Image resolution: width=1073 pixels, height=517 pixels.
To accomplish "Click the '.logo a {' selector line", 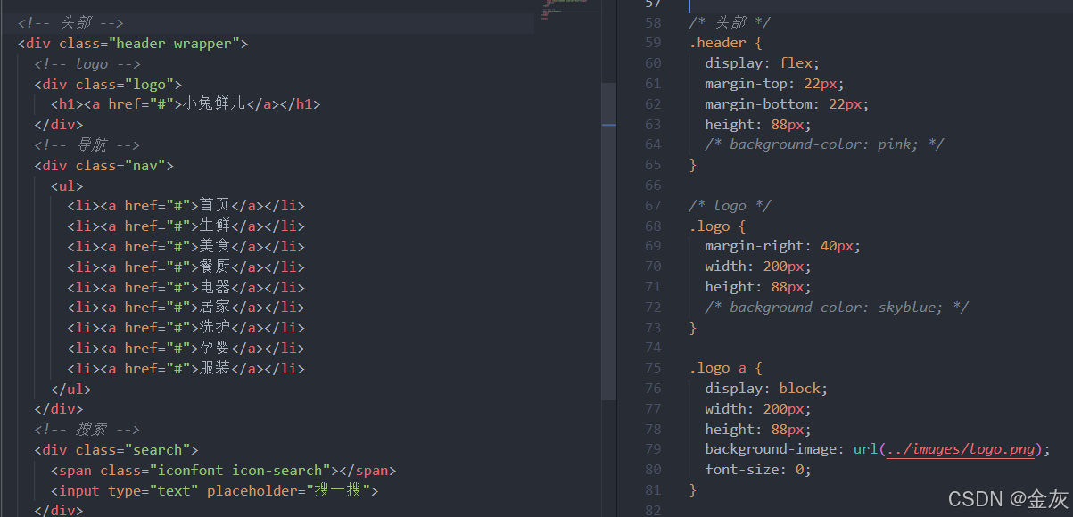I will click(724, 368).
